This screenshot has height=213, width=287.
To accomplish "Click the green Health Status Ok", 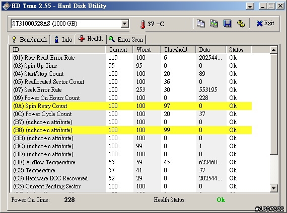I will 221,200.
